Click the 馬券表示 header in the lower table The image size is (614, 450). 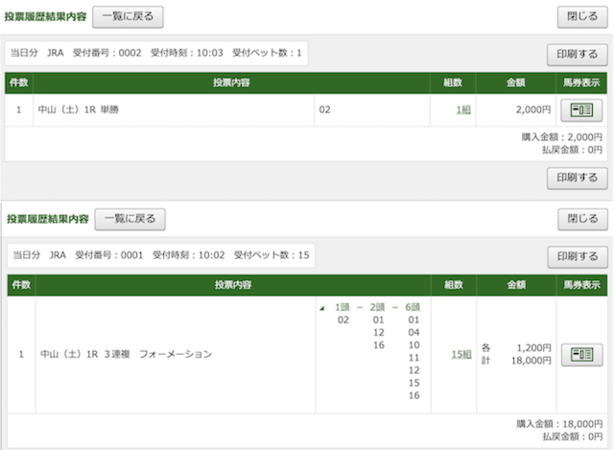coord(579,286)
